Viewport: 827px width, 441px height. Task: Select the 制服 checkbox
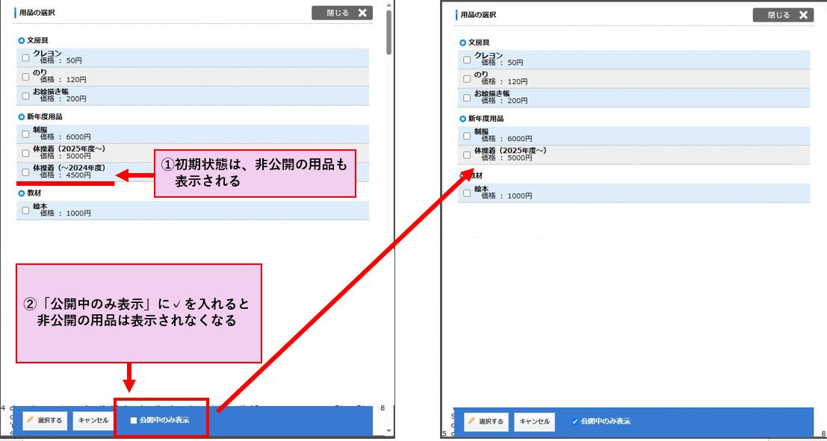24,134
